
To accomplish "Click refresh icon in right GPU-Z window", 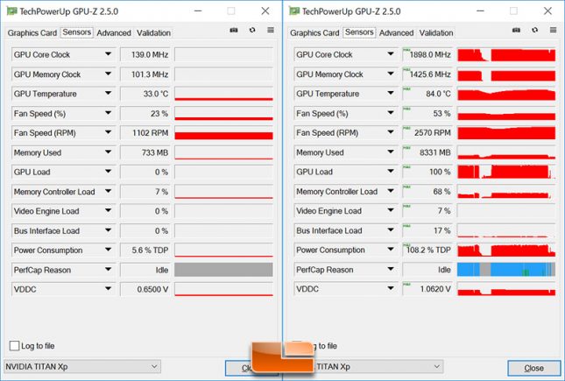I will [x=534, y=30].
